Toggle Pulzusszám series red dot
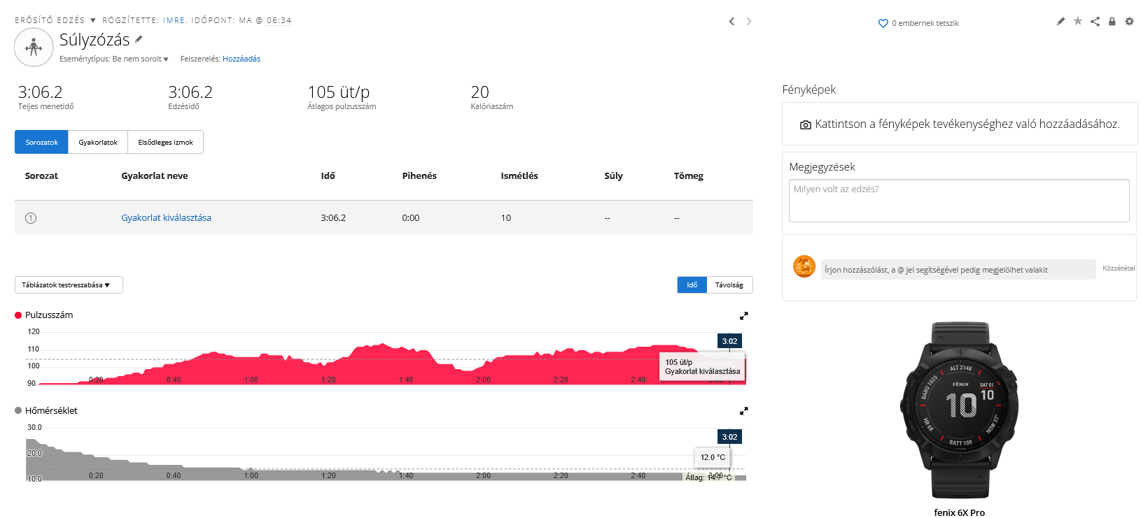The height and width of the screenshot is (518, 1141). pos(18,315)
